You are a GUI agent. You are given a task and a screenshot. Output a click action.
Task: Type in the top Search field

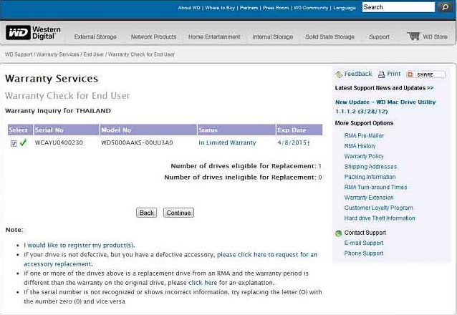click(x=398, y=7)
